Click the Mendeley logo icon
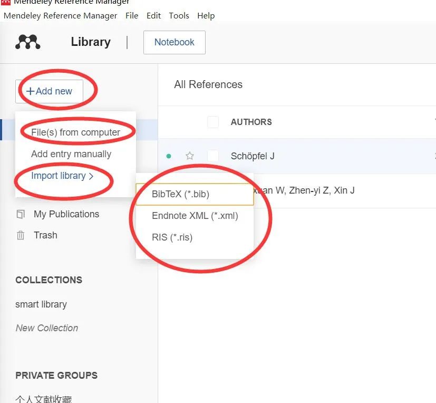 pyautogui.click(x=28, y=42)
